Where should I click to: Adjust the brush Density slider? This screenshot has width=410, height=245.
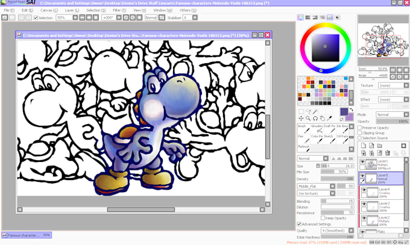337,179
